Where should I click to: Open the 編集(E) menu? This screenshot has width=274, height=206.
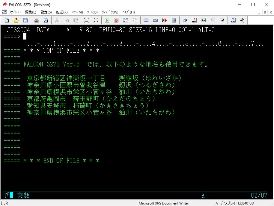30,12
